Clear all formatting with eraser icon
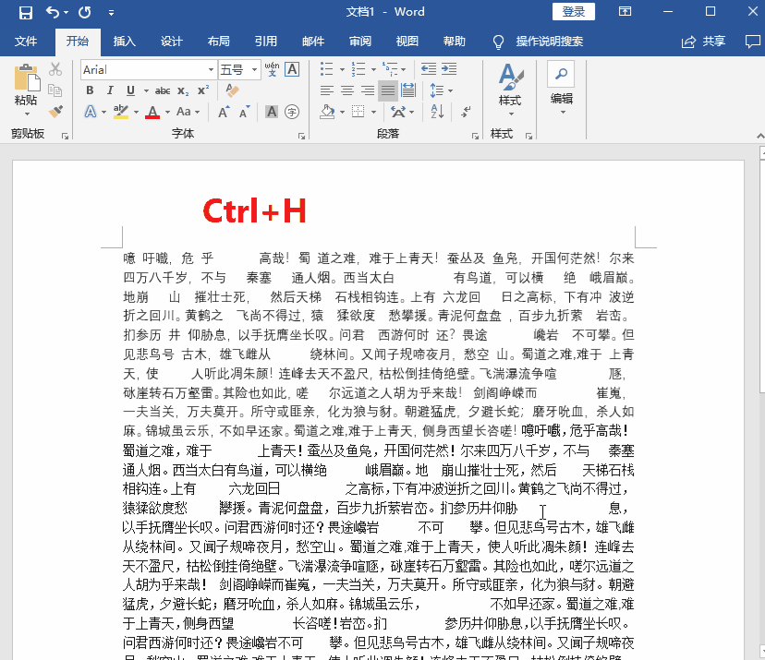 point(231,90)
